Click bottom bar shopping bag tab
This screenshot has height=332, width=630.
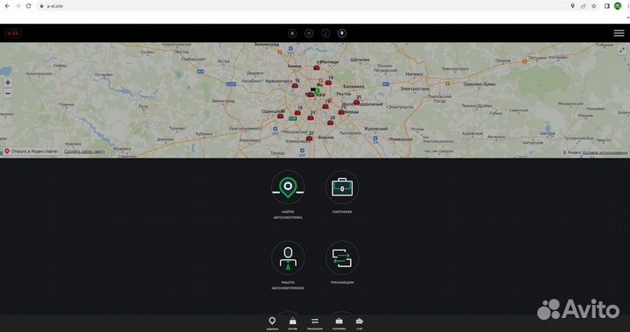[x=292, y=322]
